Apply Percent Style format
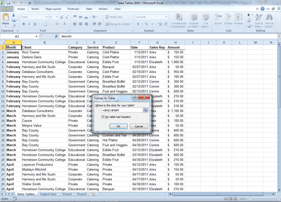Screen dimensions: 281x202 [x=146, y=24]
